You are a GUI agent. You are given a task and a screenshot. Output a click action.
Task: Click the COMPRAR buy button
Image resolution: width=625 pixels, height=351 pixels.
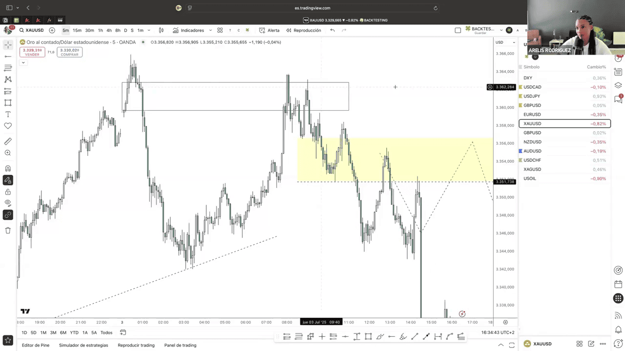coord(69,52)
